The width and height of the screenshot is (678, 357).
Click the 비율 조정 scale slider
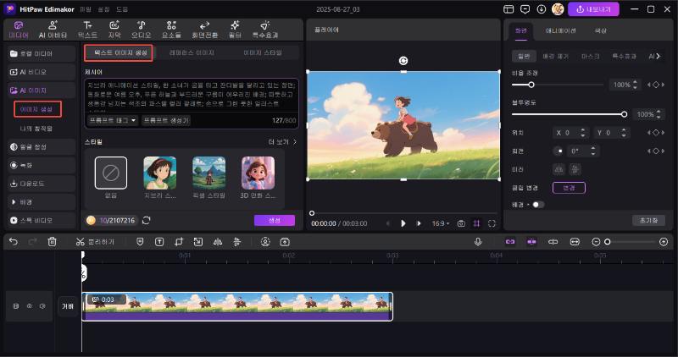click(557, 85)
